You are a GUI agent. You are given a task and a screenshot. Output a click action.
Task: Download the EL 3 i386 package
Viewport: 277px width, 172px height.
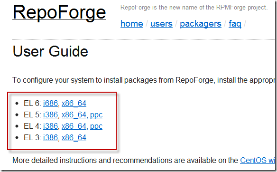click(51, 137)
